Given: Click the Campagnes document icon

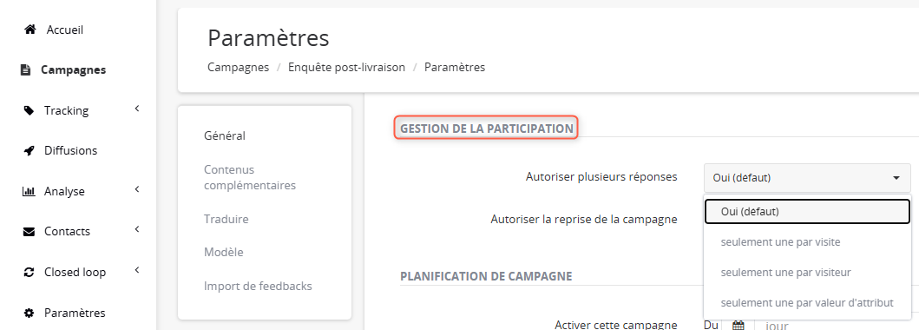Looking at the screenshot, I should click(25, 69).
